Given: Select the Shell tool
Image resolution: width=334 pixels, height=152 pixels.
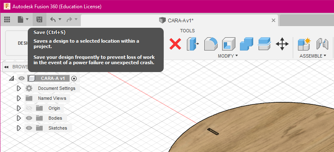Looking at the screenshot, I should 229,44.
